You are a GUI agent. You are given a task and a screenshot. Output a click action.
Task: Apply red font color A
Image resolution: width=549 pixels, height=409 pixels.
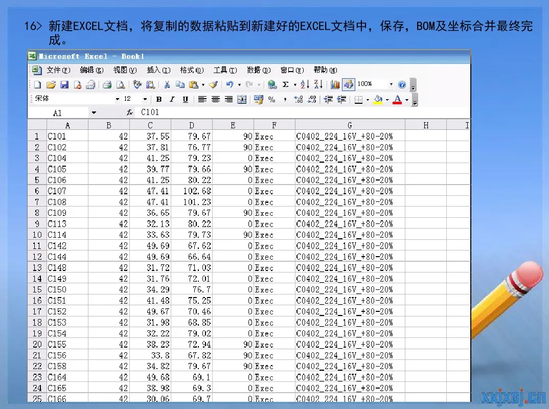pyautogui.click(x=397, y=100)
